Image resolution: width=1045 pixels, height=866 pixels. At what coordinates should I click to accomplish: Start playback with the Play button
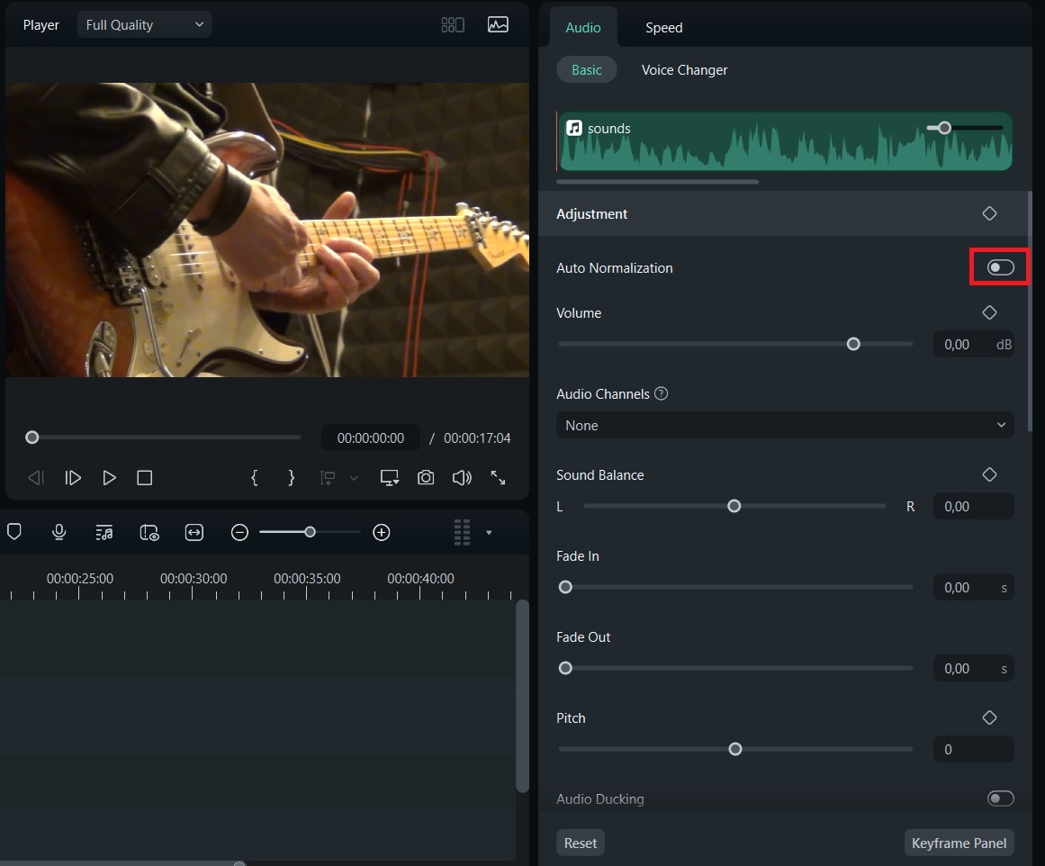click(x=109, y=478)
